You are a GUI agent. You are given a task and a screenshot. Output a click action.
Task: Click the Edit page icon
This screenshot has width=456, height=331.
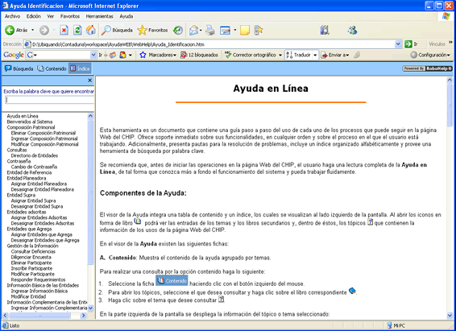[x=225, y=30]
